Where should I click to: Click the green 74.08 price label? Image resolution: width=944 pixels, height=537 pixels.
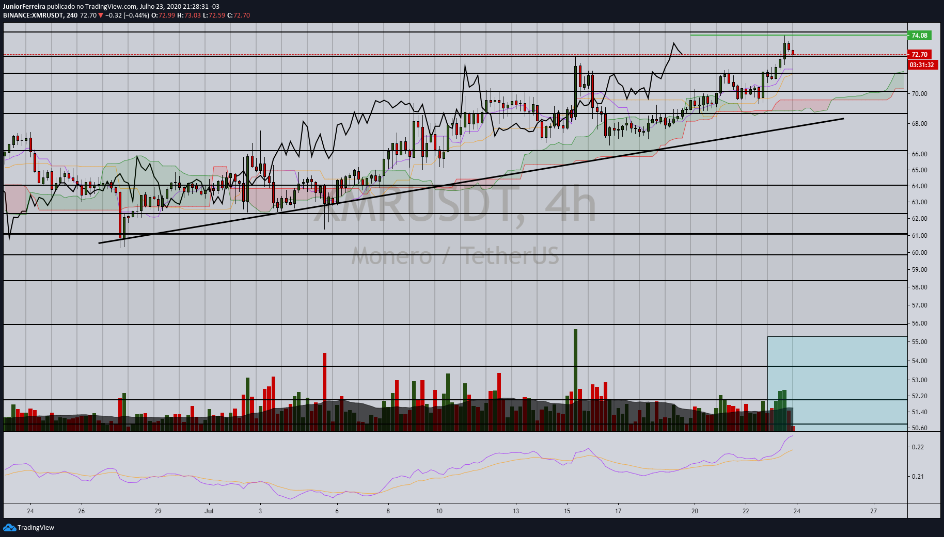(919, 36)
